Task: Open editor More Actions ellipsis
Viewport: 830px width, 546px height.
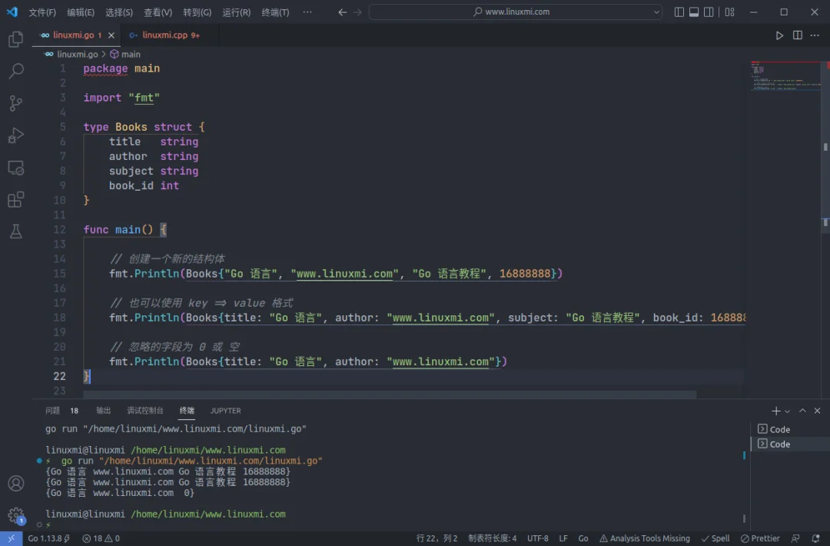Action: pyautogui.click(x=815, y=35)
